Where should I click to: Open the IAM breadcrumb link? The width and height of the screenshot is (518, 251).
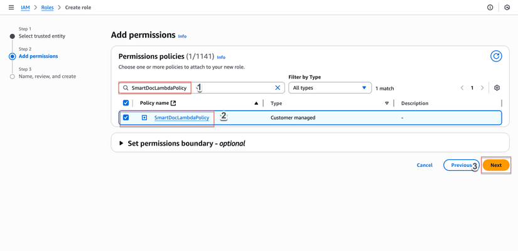click(x=25, y=8)
